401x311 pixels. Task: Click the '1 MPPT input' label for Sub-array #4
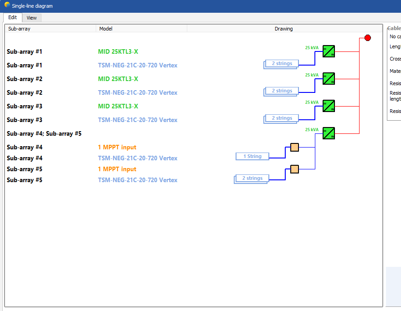click(x=117, y=147)
